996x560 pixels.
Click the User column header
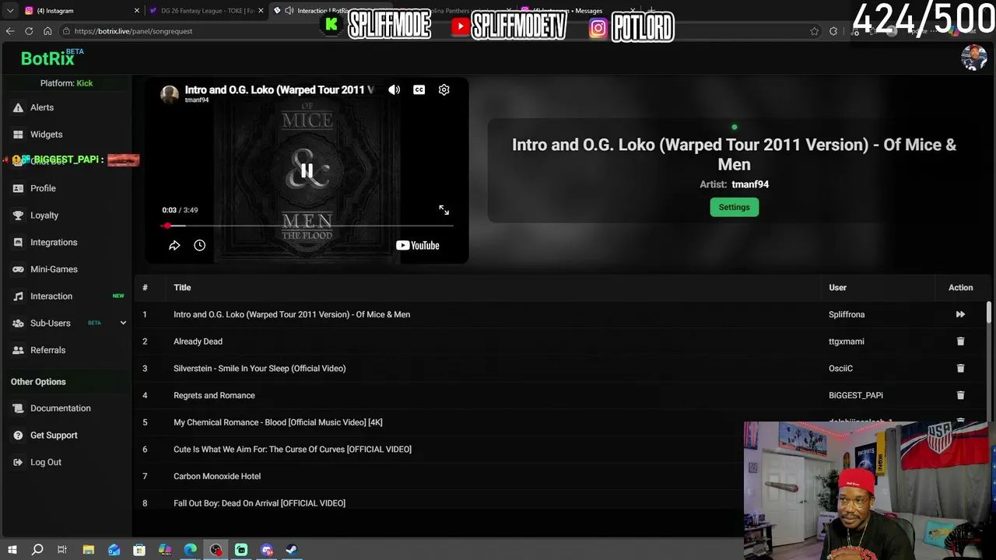click(837, 288)
